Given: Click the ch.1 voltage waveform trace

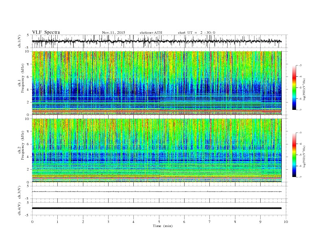Looking at the screenshot, I should (x=157, y=41).
